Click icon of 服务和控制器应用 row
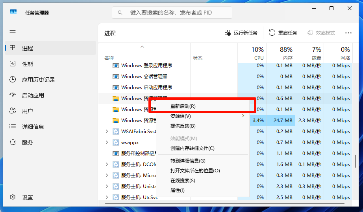 pyautogui.click(x=115, y=154)
